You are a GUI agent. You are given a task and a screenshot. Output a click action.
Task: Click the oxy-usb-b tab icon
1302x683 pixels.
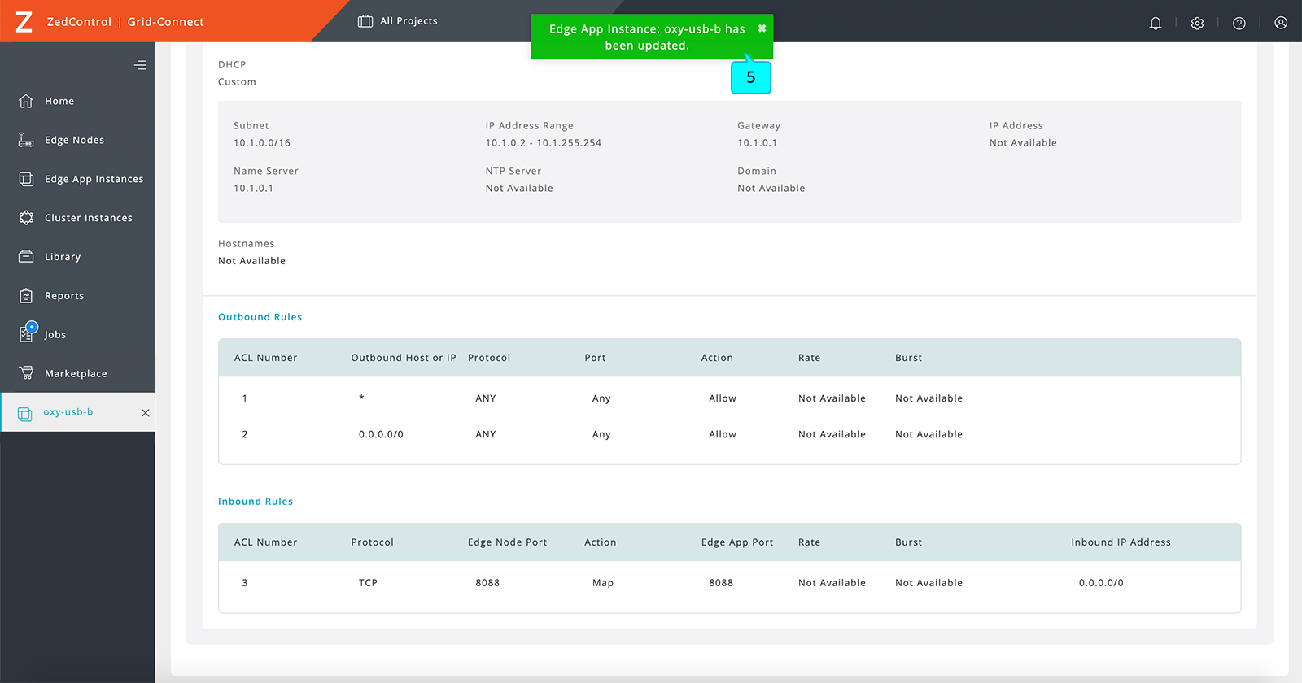(x=25, y=413)
